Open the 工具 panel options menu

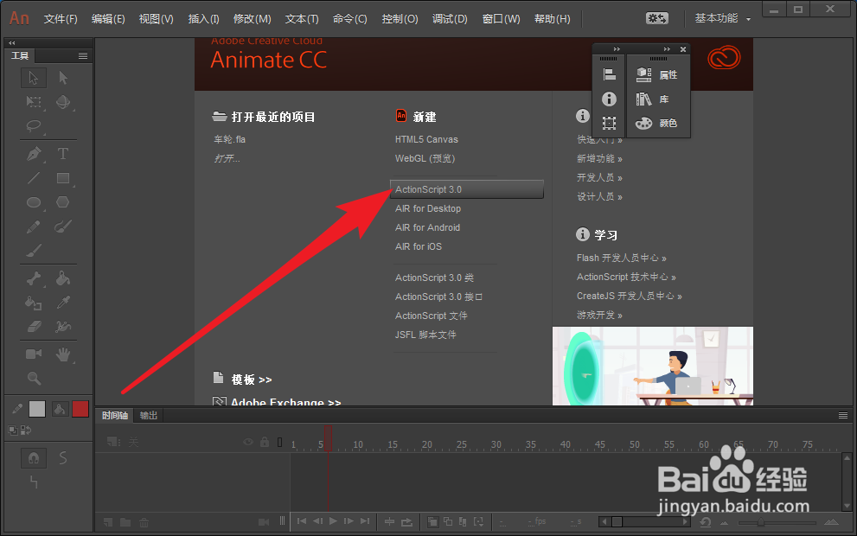[x=82, y=55]
